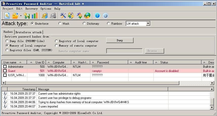217x116 pixels.
Task: Click the users with key icon
Action: [71, 16]
